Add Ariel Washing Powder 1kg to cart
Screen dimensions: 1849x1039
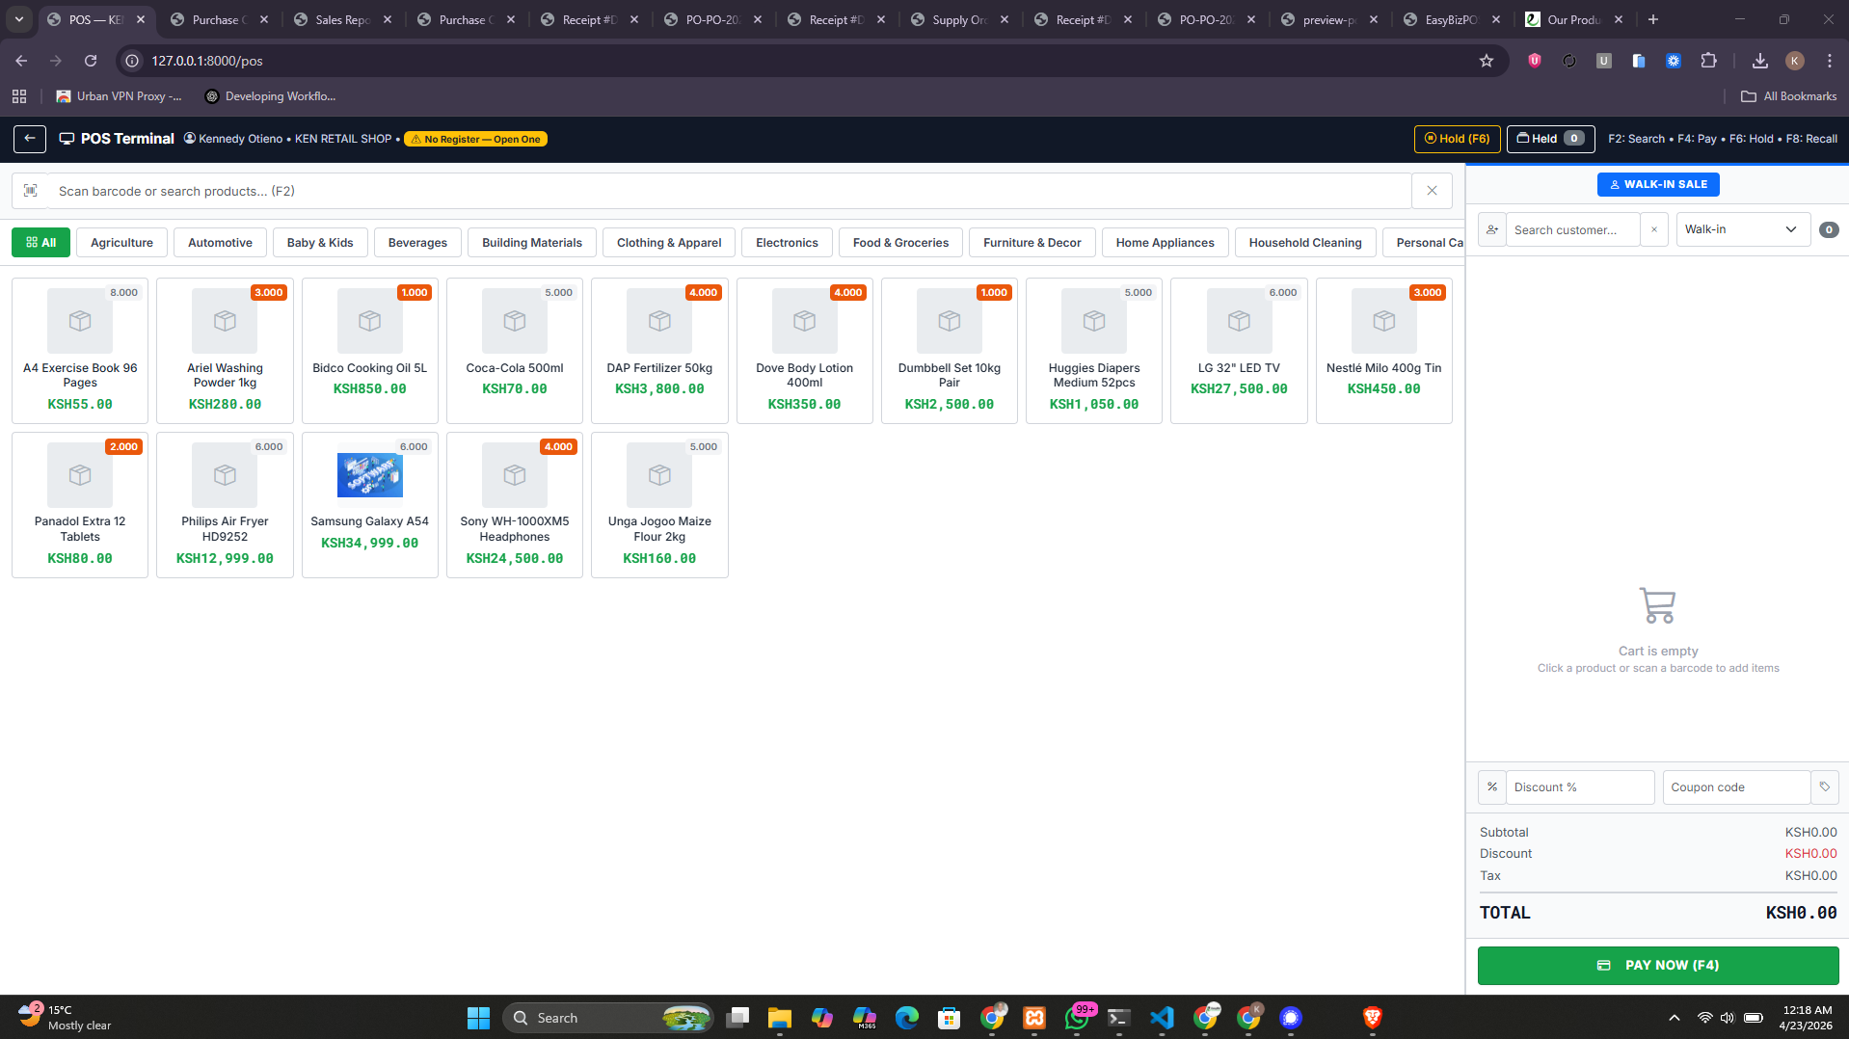click(x=225, y=351)
